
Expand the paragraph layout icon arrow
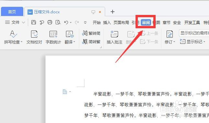point(70,92)
